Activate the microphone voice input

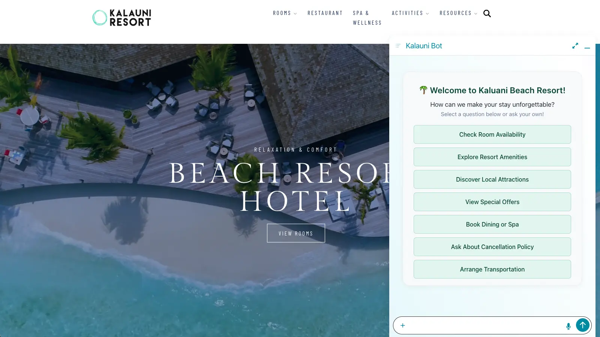point(568,326)
